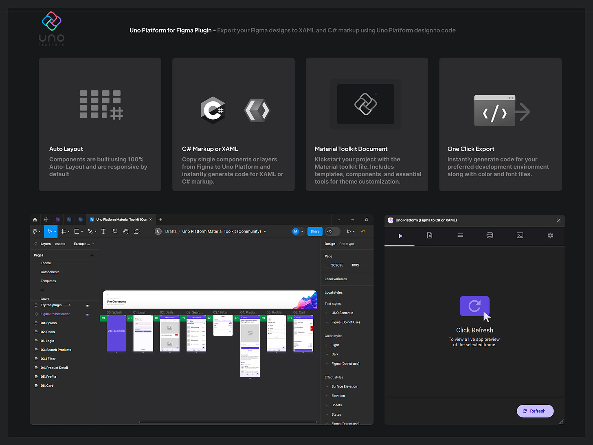This screenshot has width=593, height=445.
Task: Click the Share button
Action: click(314, 231)
